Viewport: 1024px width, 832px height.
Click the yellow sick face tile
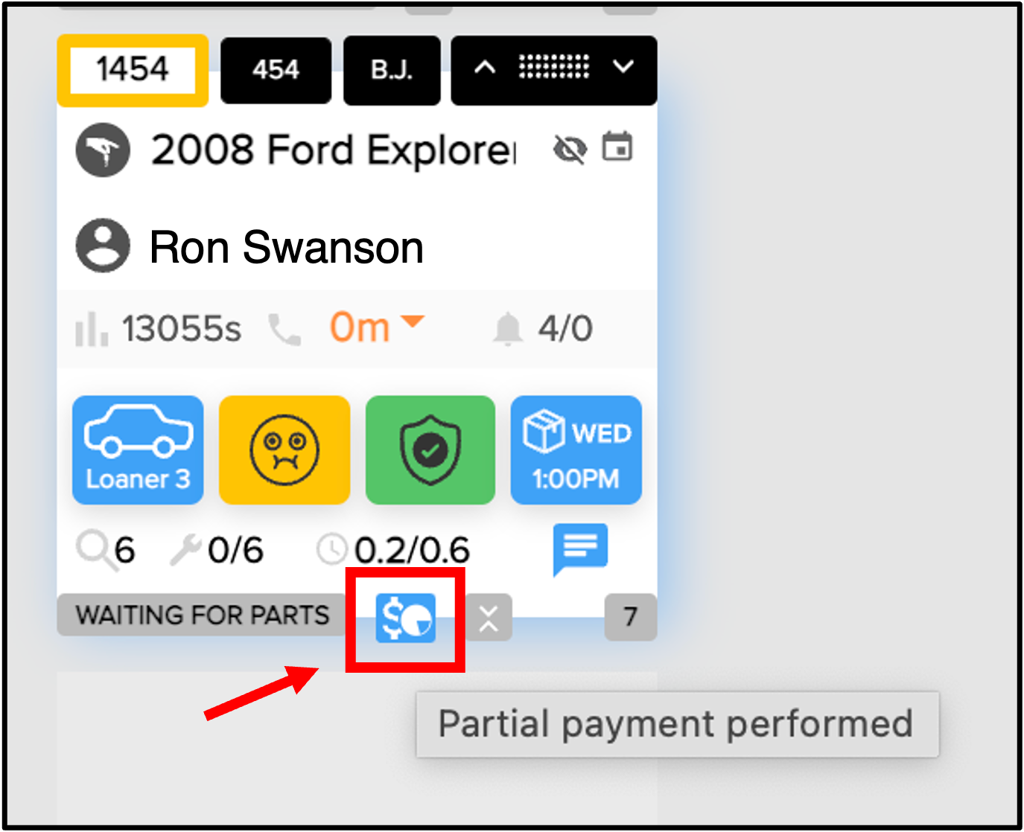[284, 449]
